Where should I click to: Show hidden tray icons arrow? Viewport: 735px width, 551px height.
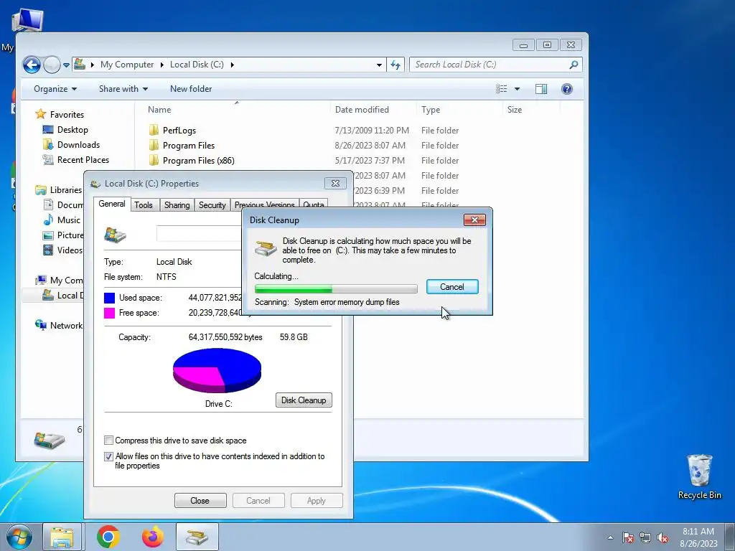(x=610, y=537)
